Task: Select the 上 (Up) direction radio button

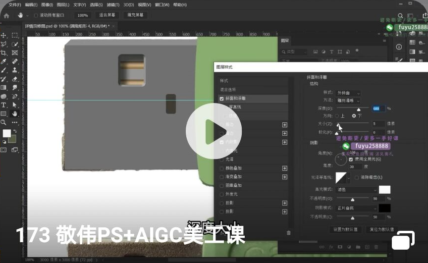Action: point(338,116)
